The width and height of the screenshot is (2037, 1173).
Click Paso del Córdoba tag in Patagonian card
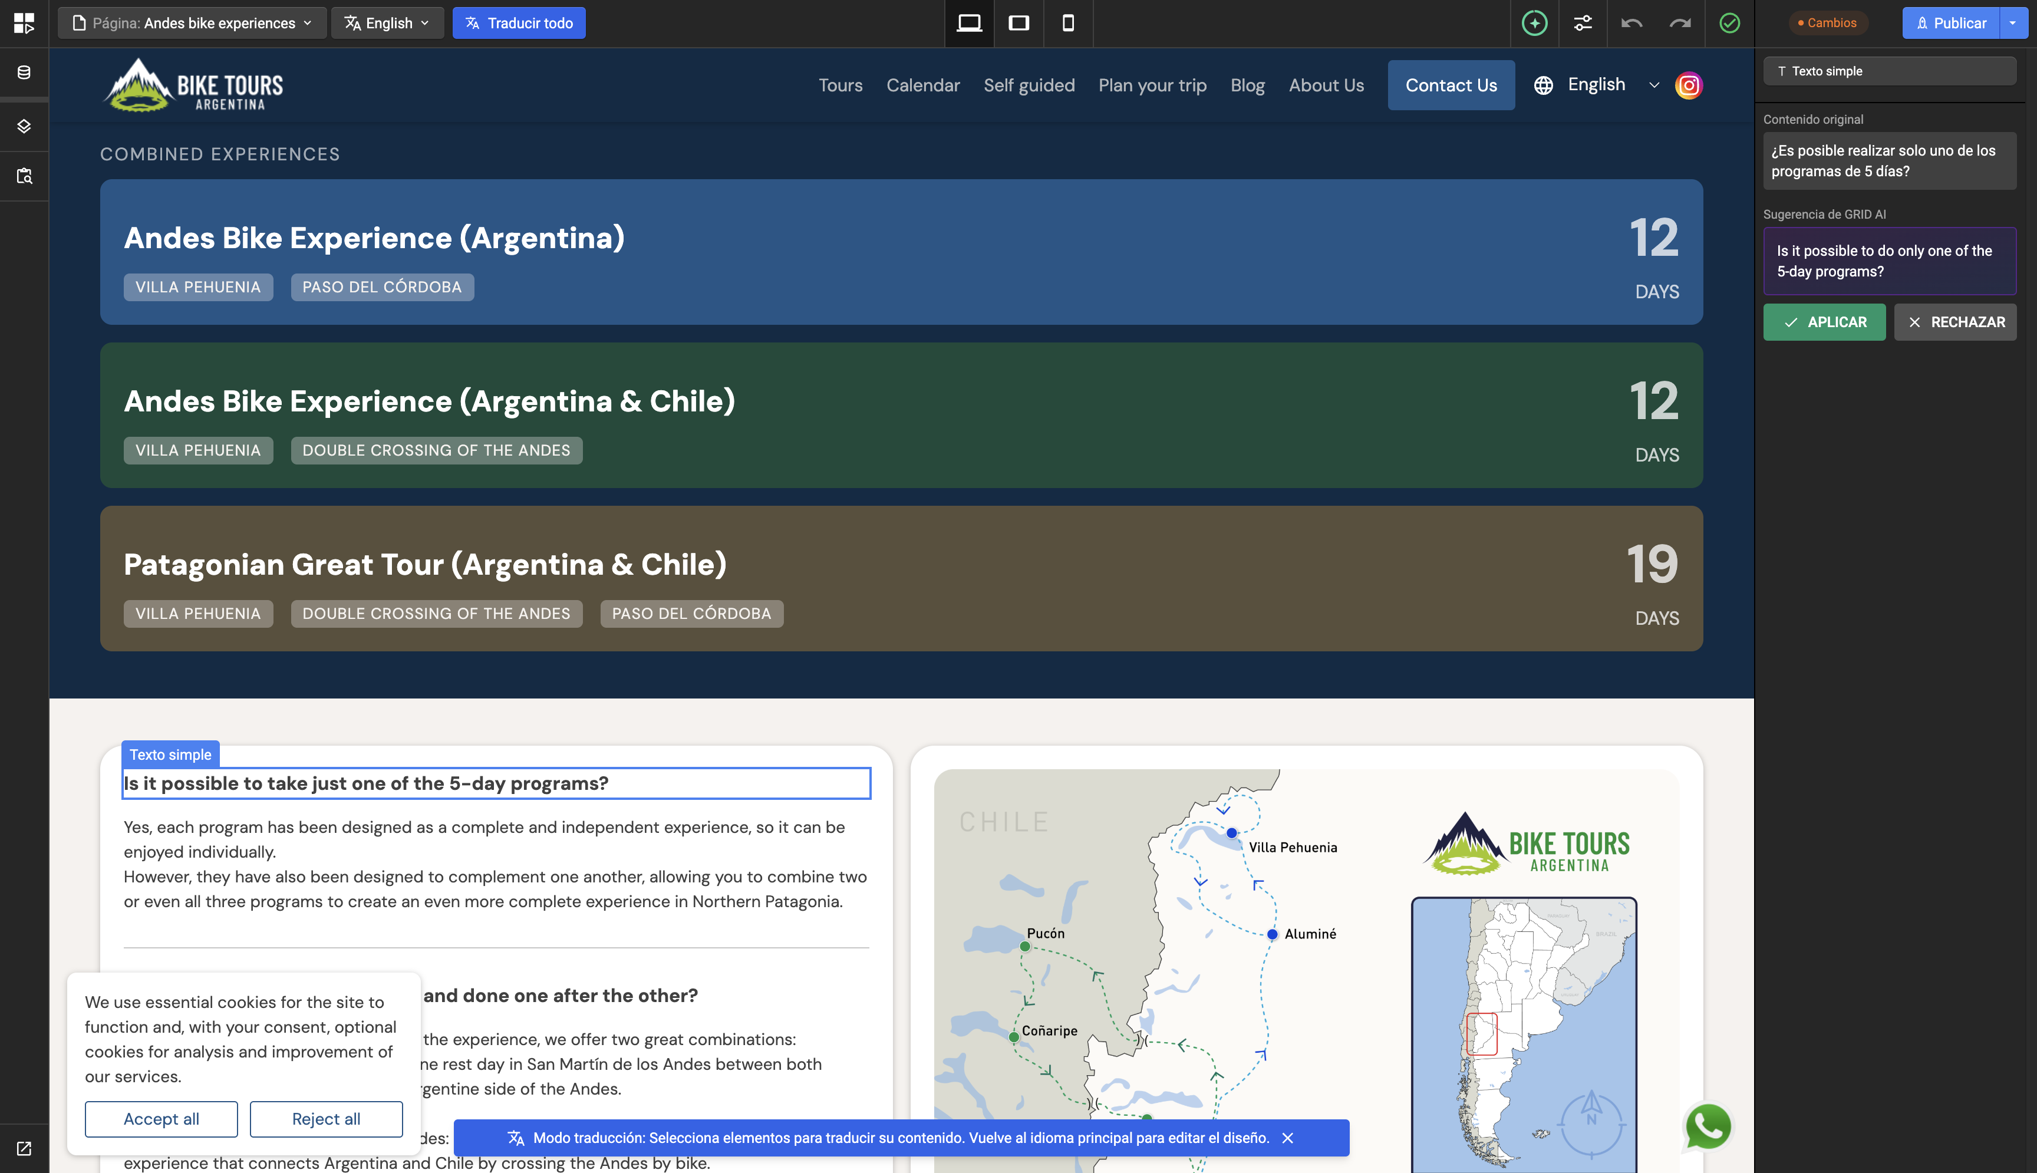(x=691, y=614)
